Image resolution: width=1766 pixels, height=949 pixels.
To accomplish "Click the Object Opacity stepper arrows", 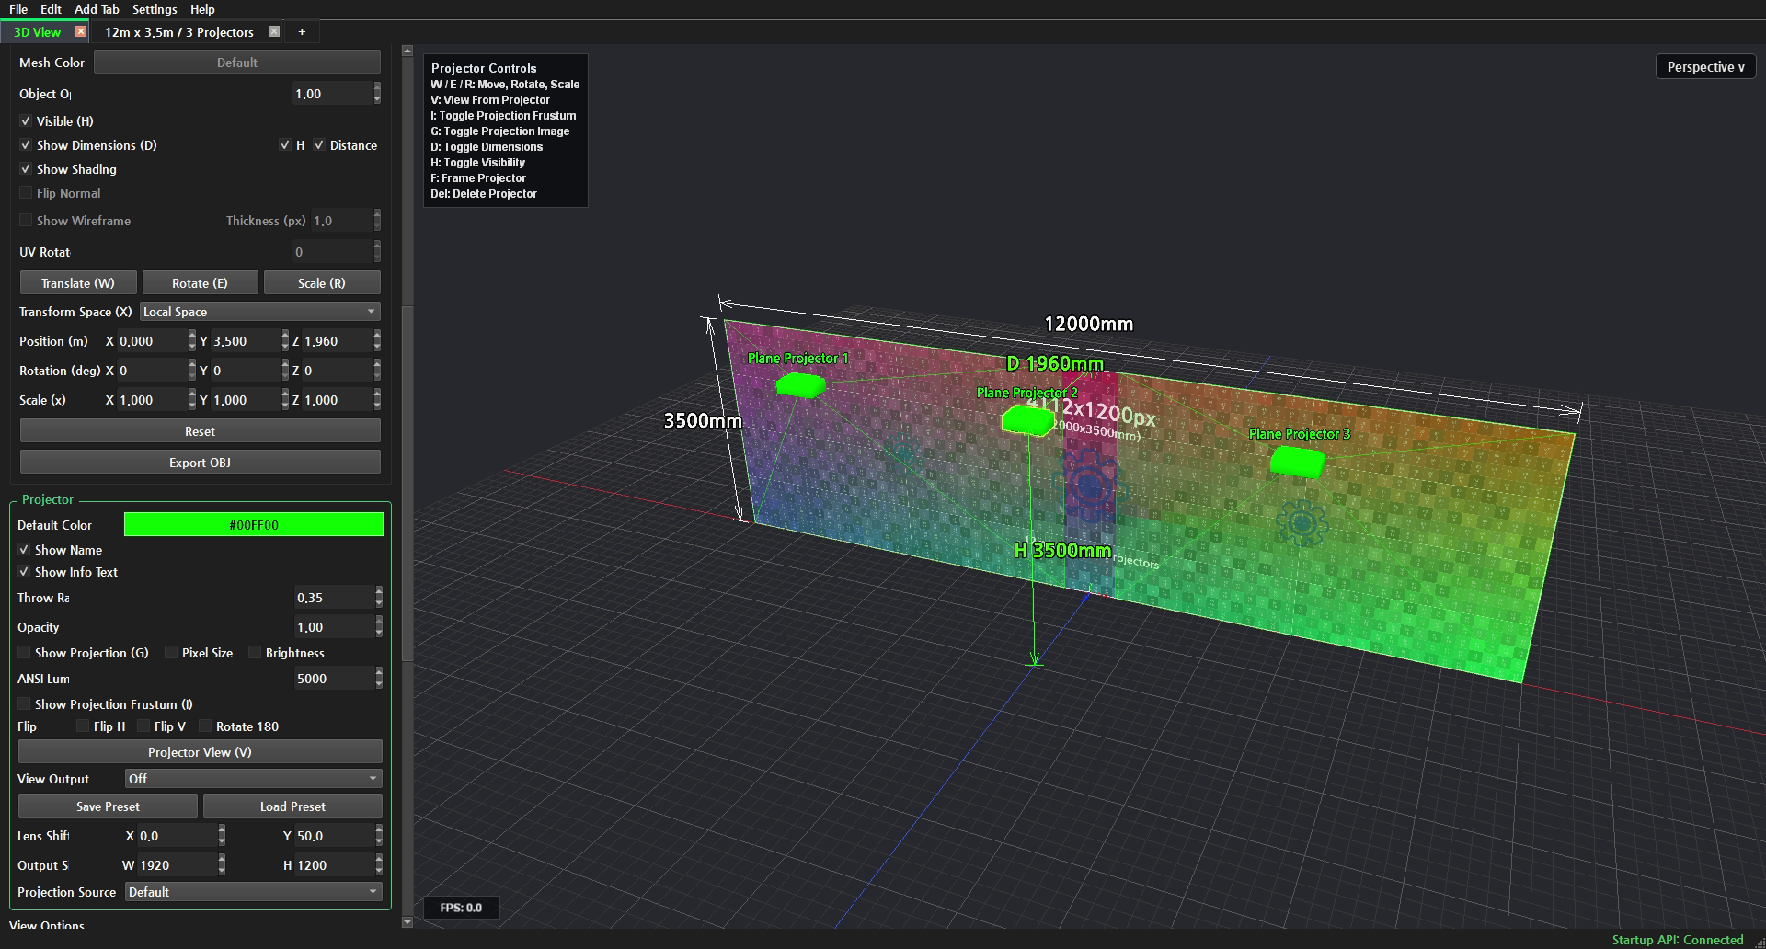I will pyautogui.click(x=377, y=94).
